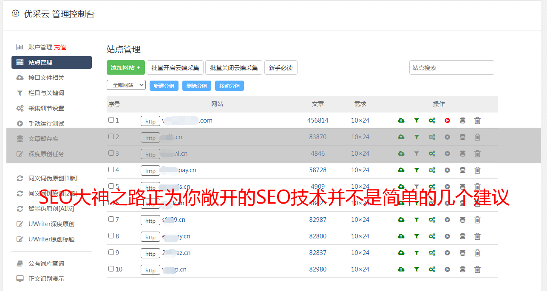Open article count link 456814
Image resolution: width=547 pixels, height=291 pixels.
318,120
